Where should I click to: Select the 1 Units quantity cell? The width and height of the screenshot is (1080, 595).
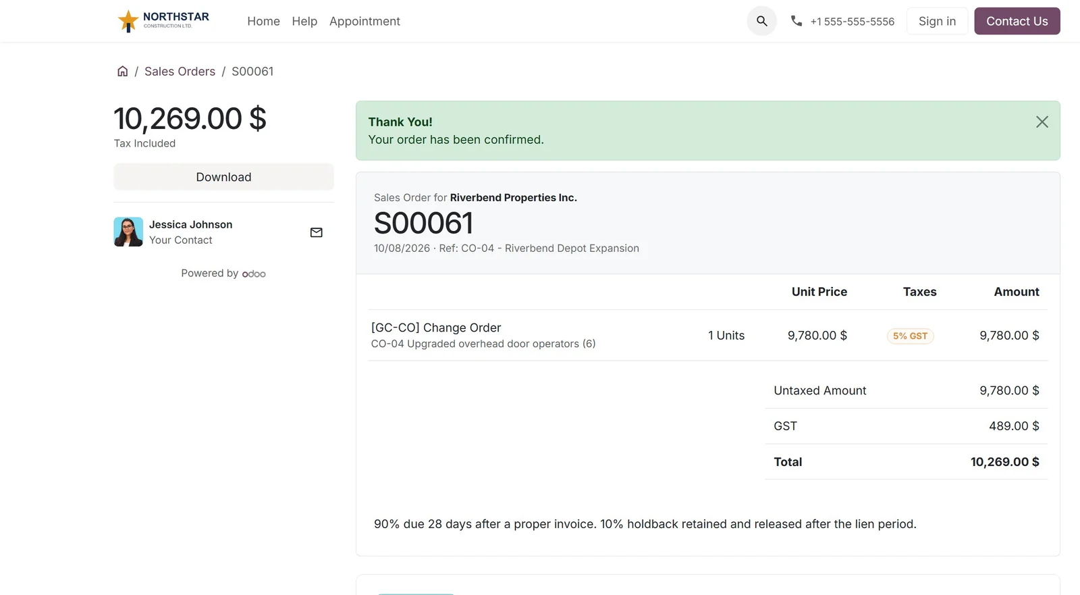pyautogui.click(x=726, y=336)
